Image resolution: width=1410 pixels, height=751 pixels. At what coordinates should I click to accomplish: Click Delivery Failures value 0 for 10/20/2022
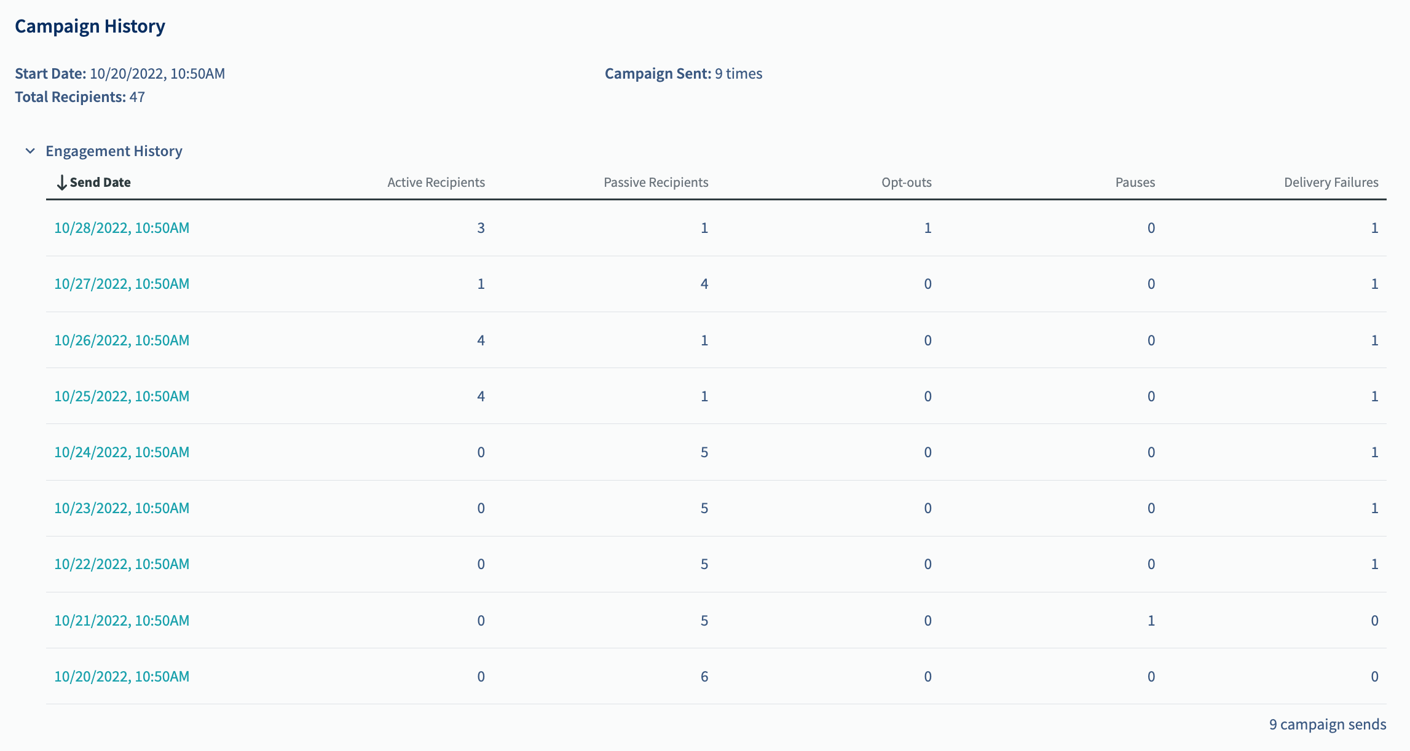click(1374, 677)
